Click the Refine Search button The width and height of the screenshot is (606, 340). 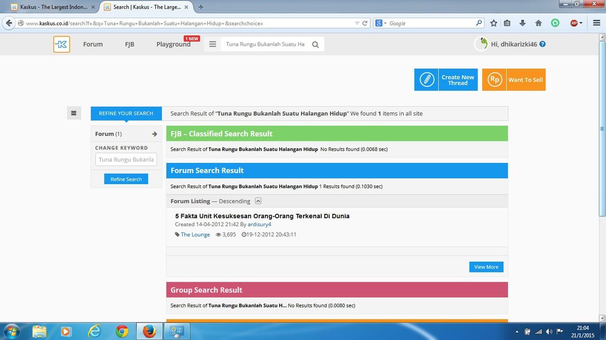coord(126,179)
